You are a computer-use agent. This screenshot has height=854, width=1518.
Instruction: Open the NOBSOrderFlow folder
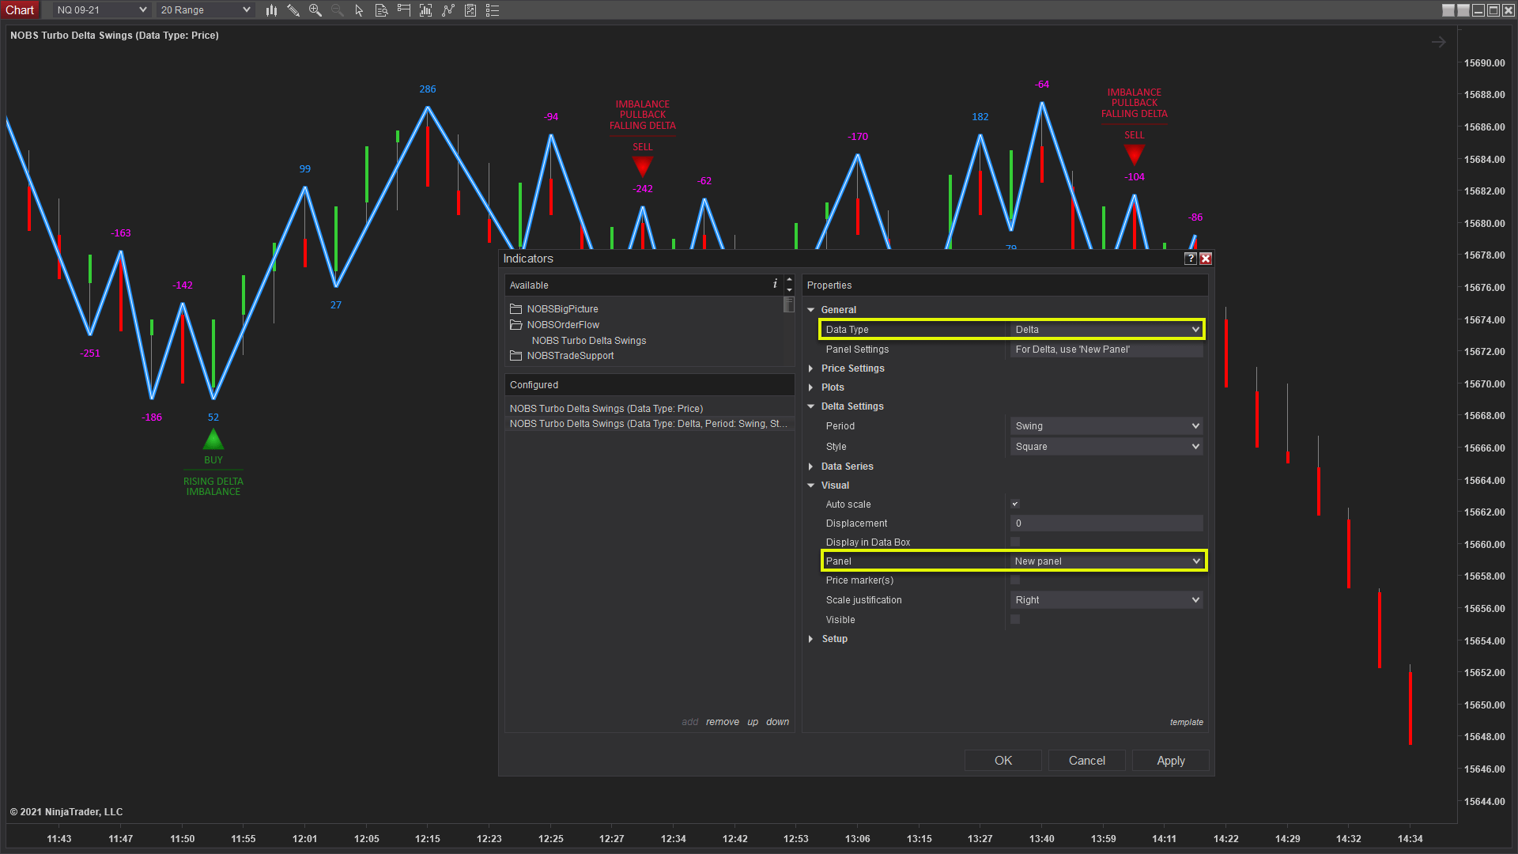pos(555,325)
